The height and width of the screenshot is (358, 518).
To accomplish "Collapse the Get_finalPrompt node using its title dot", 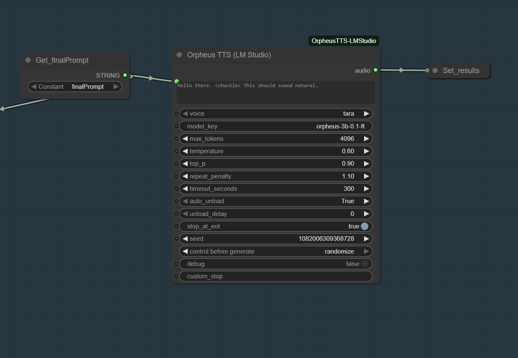I will click(28, 60).
